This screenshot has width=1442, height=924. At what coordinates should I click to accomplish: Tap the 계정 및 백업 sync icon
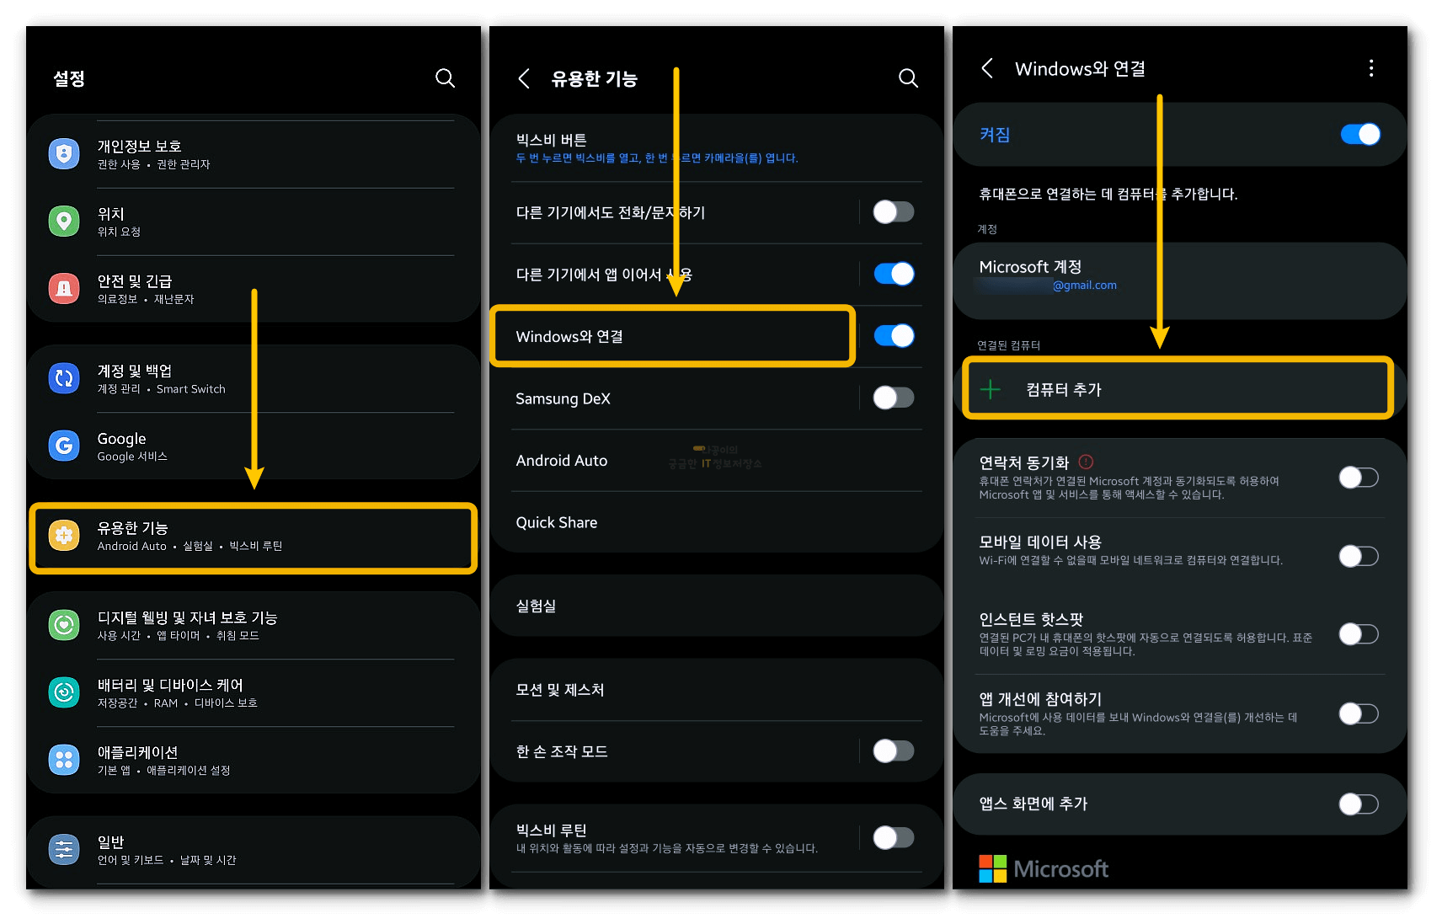(64, 379)
